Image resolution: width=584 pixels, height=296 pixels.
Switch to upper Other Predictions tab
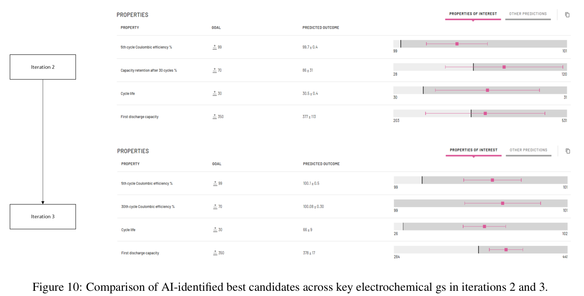click(x=528, y=14)
